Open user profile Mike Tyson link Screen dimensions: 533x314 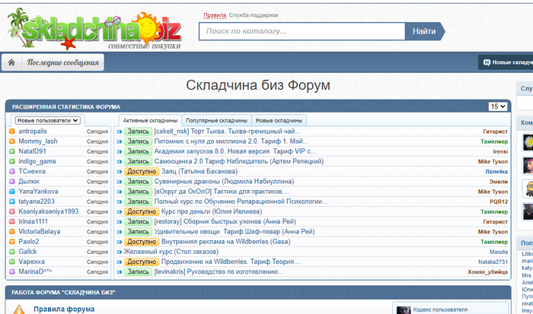point(493,161)
